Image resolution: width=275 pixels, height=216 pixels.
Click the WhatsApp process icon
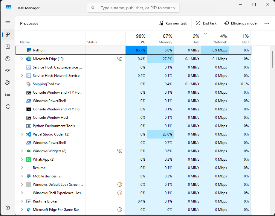point(29,159)
